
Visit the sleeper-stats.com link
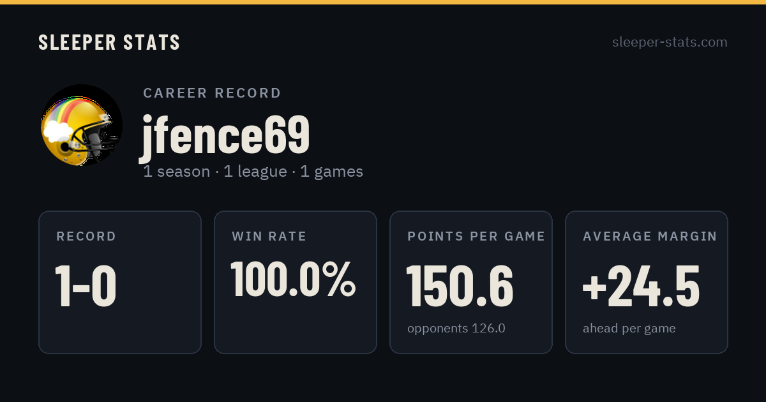(670, 42)
